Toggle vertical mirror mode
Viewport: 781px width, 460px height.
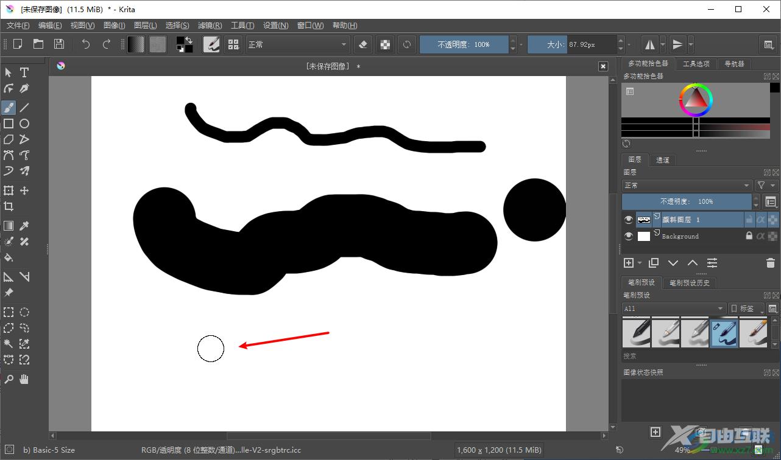677,44
